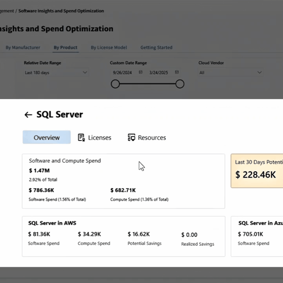
Task: Click the Licenses document icon
Action: 81,138
